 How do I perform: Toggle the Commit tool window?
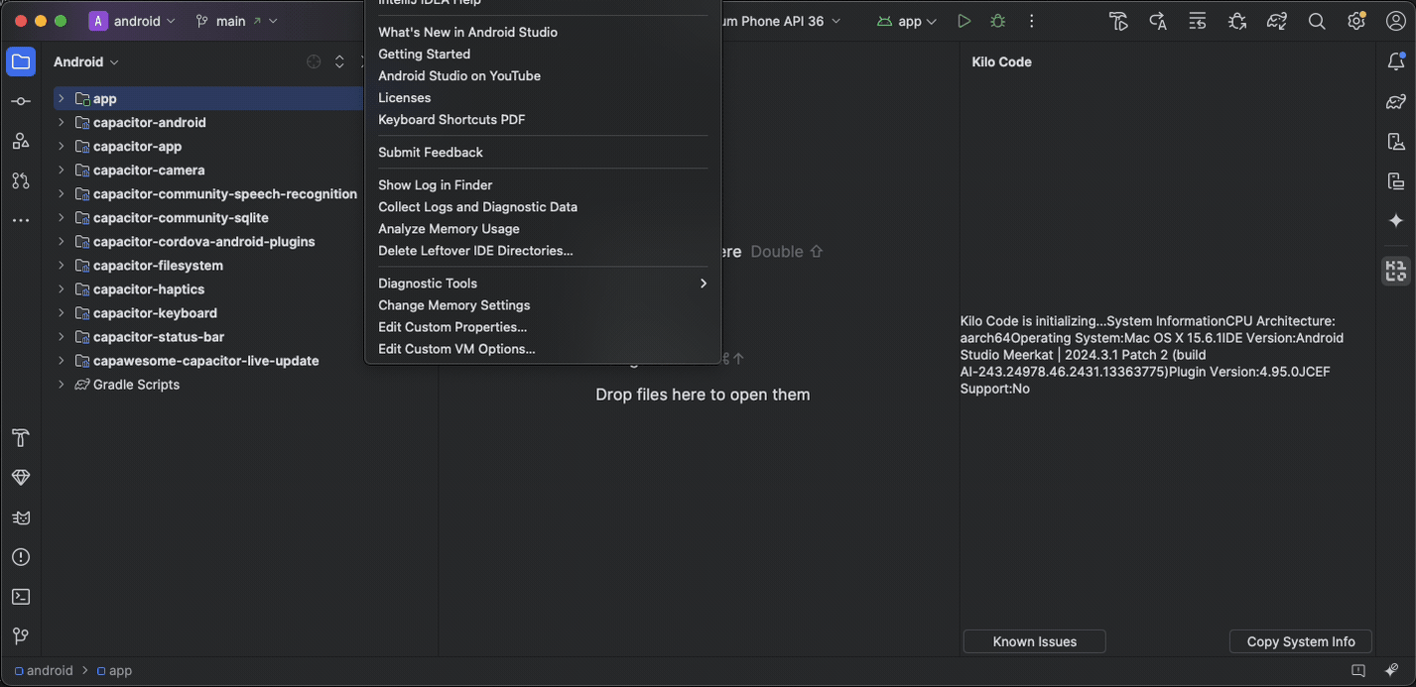coord(21,101)
